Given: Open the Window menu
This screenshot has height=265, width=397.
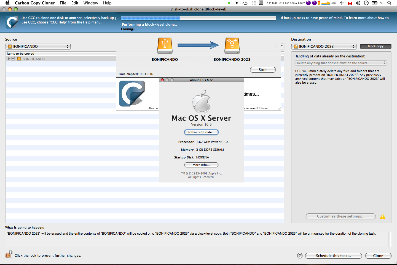Looking at the screenshot, I should pyautogui.click(x=91, y=3).
